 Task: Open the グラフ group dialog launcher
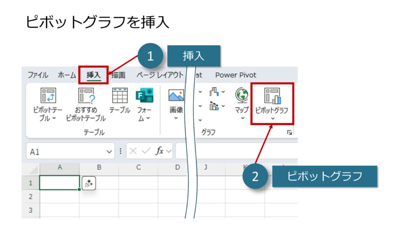pos(290,133)
